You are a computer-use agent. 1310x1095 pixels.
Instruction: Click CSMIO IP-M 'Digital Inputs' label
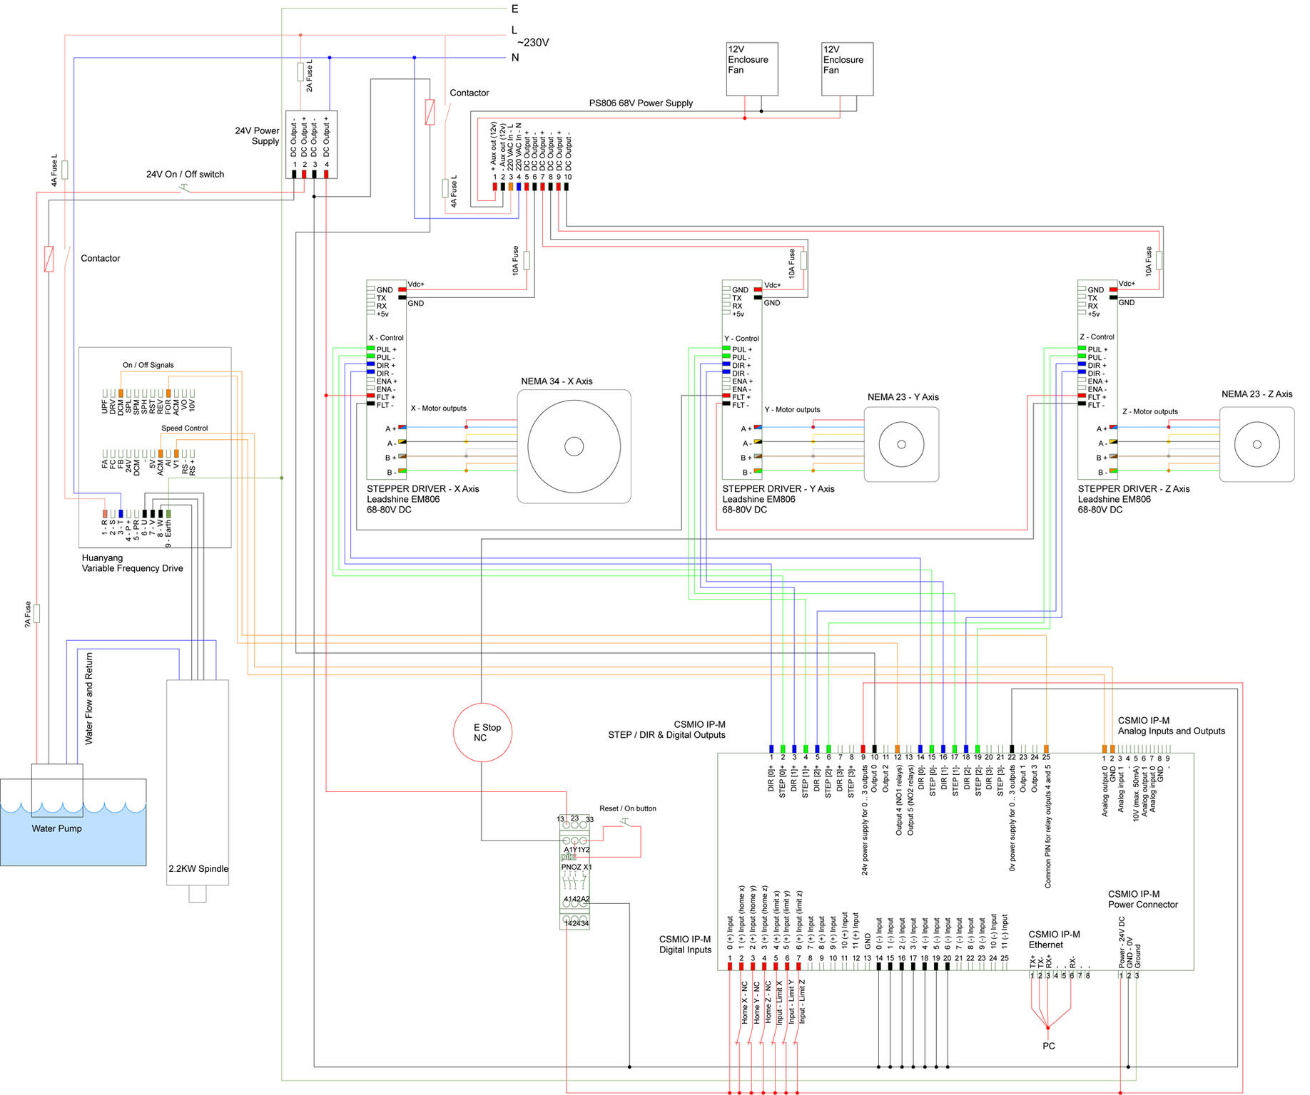[685, 950]
